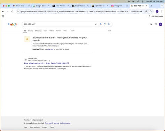This screenshot has height=131, width=165.
Task: Open the other tips link
Action: click(x=50, y=49)
